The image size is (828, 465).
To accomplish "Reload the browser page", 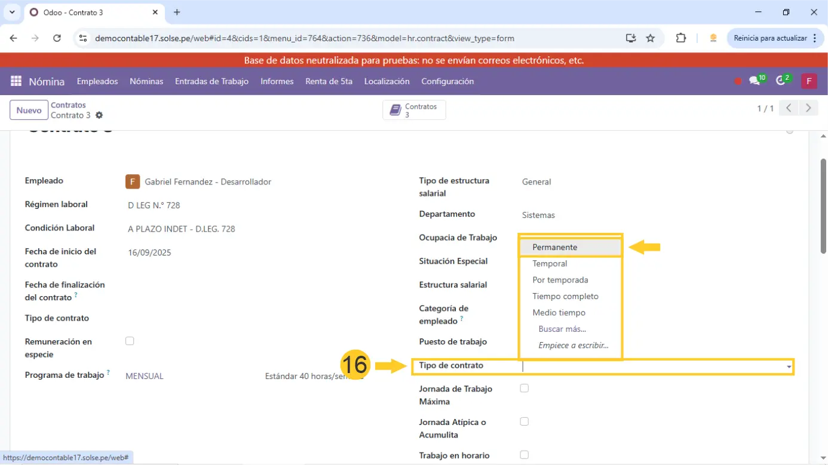I will point(57,38).
